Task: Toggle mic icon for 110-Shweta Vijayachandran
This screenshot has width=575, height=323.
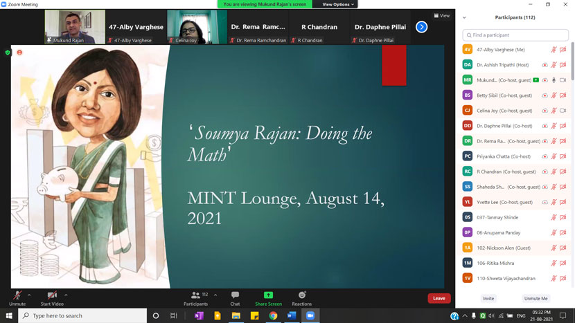Action: (554, 278)
